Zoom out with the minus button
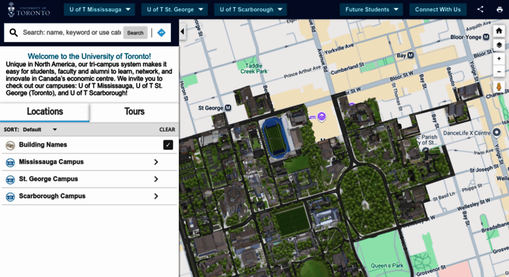The height and width of the screenshot is (277, 509). (x=499, y=71)
